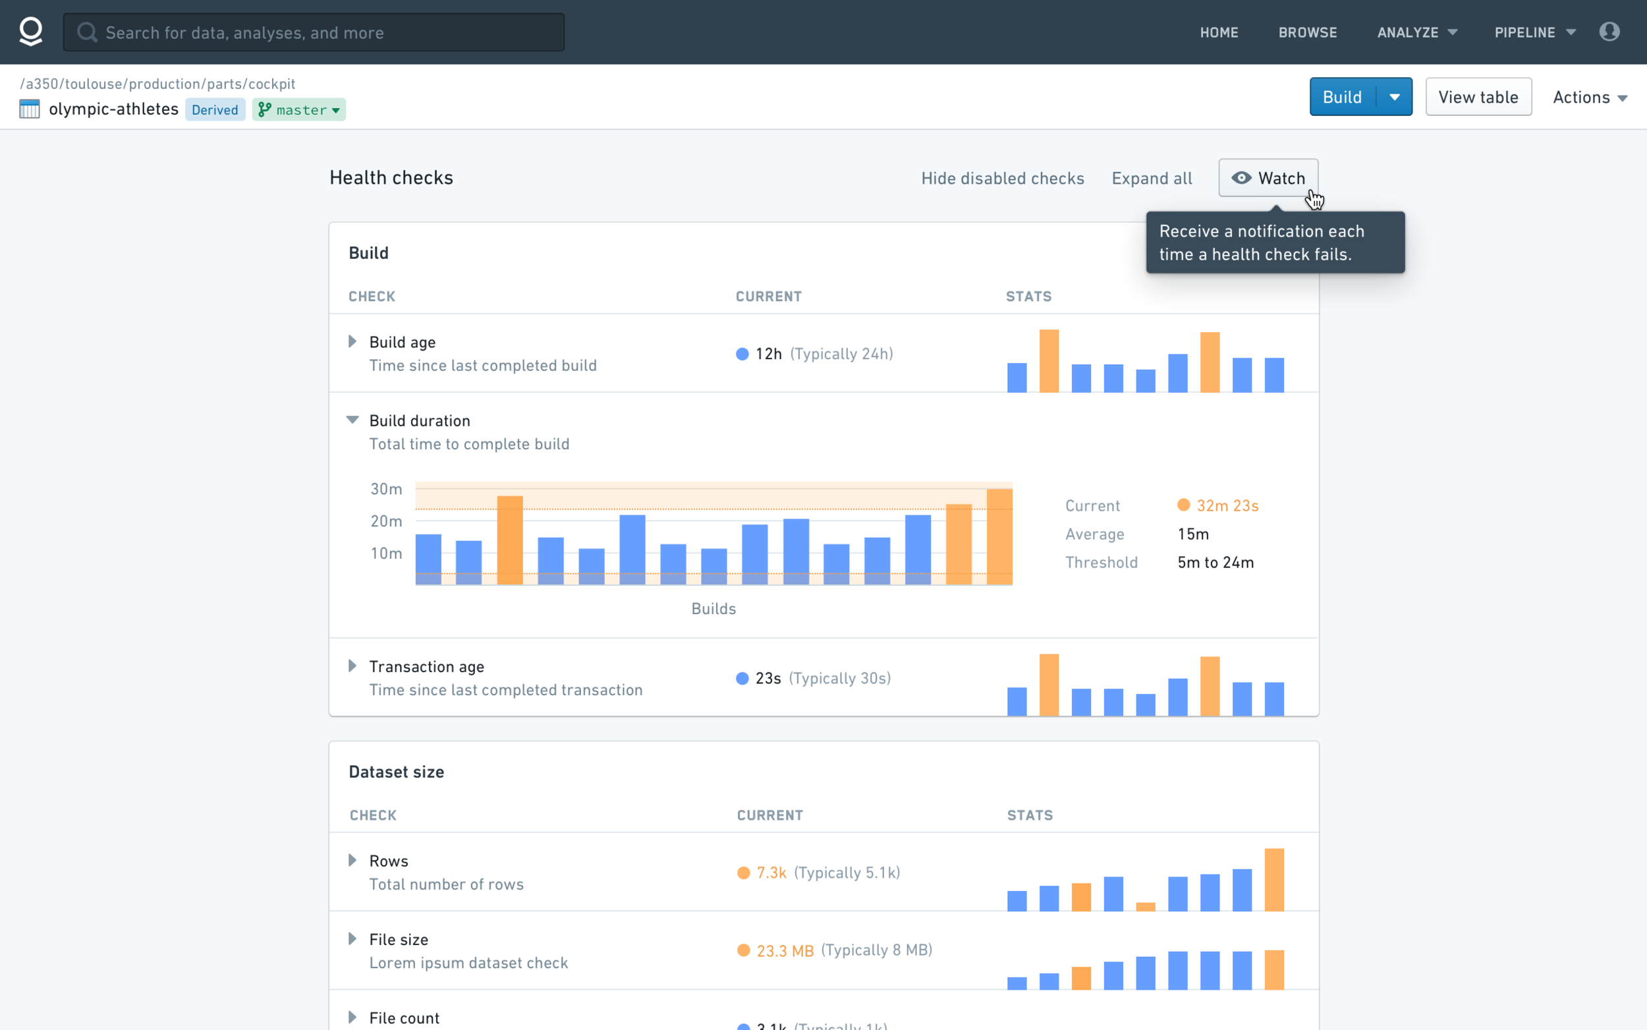Click the olympic-athletes dataset table icon

pos(29,109)
